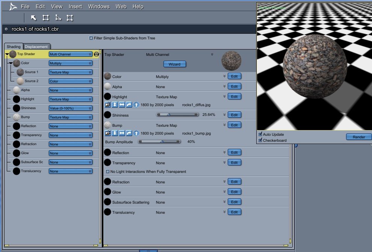This screenshot has height=252, width=372.
Task: Open Bump Texture Map dropdown in tree
Action: (71, 117)
